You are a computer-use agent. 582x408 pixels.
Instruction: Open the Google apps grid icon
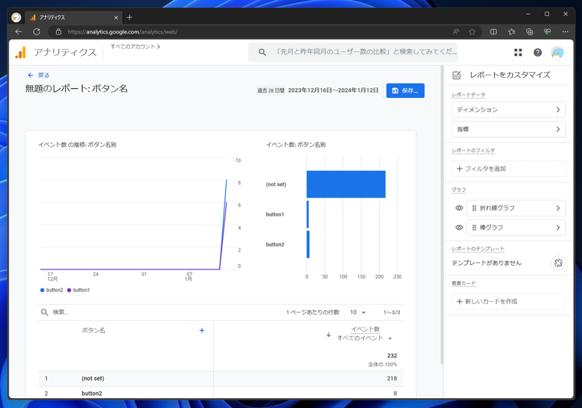click(x=518, y=53)
